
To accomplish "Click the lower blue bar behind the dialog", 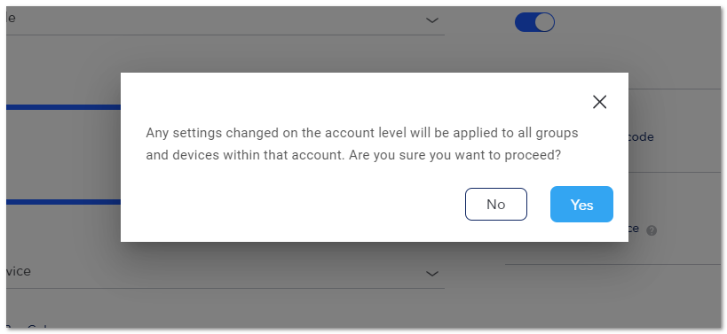I will [64, 202].
